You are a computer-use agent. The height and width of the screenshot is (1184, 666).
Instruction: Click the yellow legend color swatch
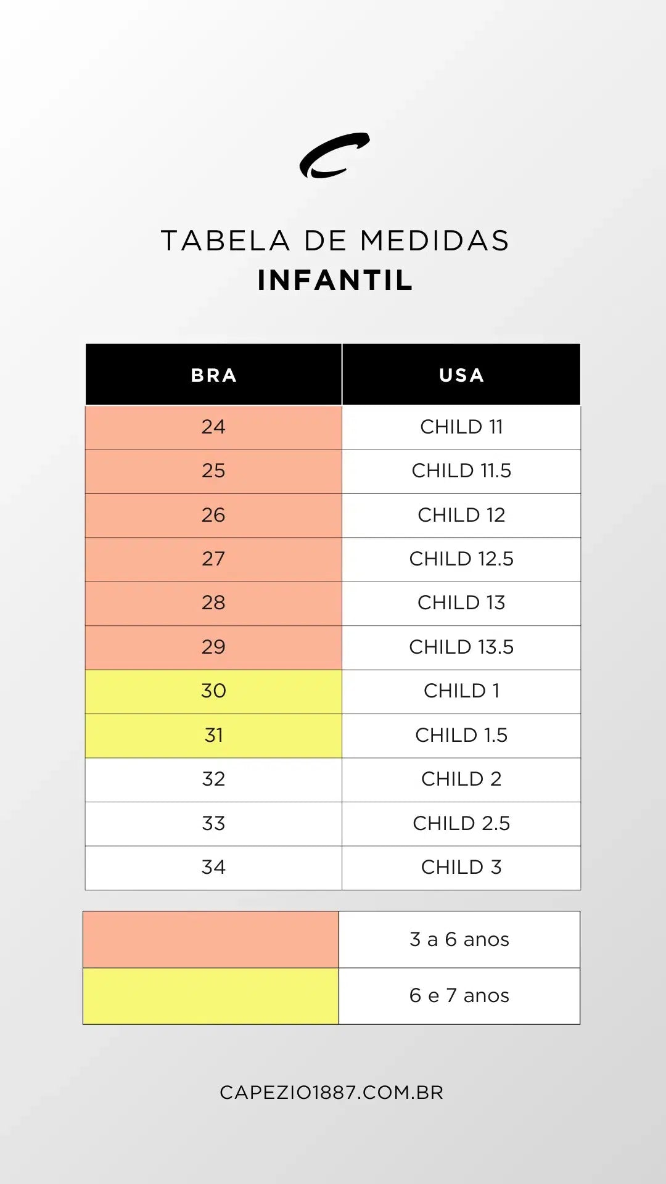click(211, 996)
